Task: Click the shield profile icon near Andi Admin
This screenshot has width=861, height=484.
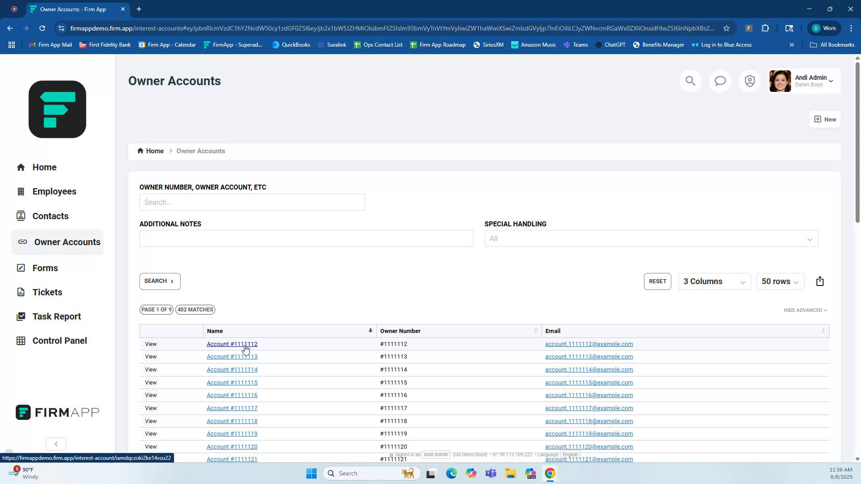Action: point(749,81)
